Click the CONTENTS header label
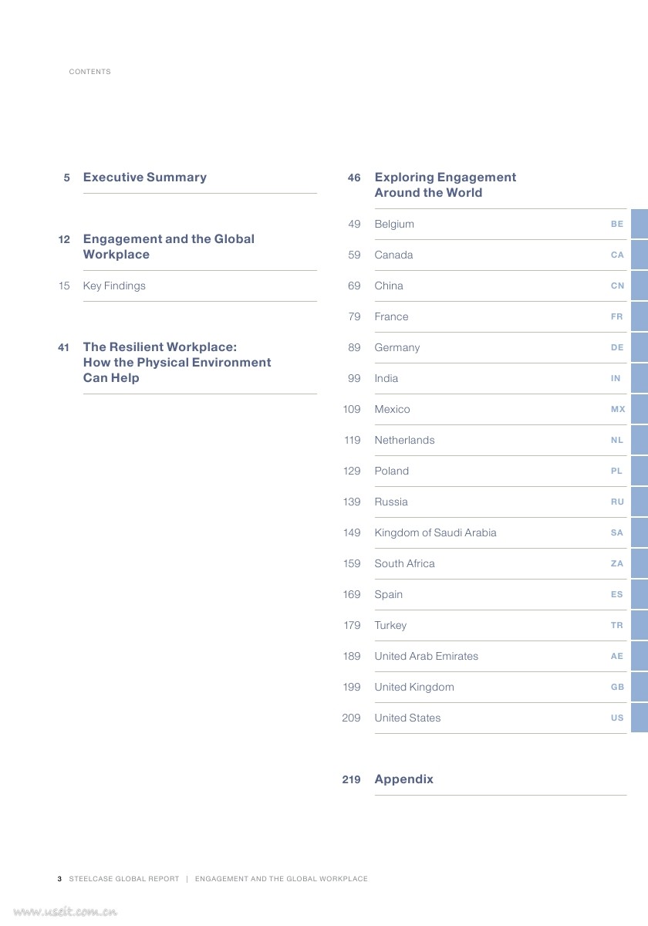The height and width of the screenshot is (926, 648). [89, 72]
